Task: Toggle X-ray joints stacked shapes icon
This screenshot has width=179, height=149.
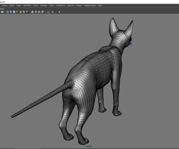Action: coord(42,12)
